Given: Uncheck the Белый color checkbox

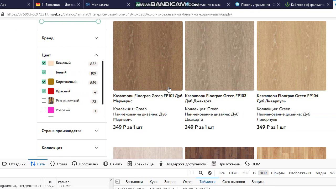Looking at the screenshot, I should tap(44, 72).
